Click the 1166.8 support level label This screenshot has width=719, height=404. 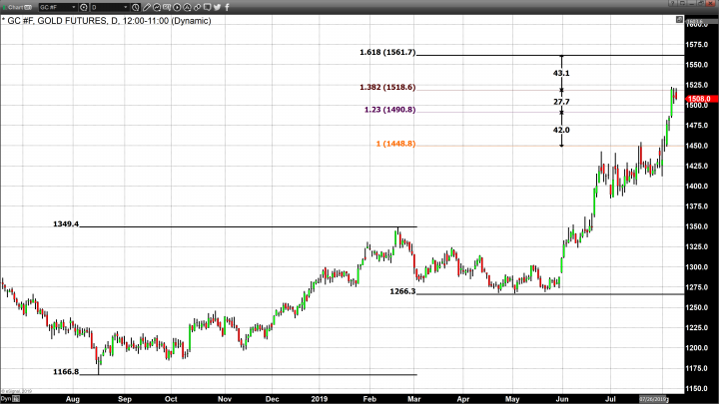pos(65,371)
